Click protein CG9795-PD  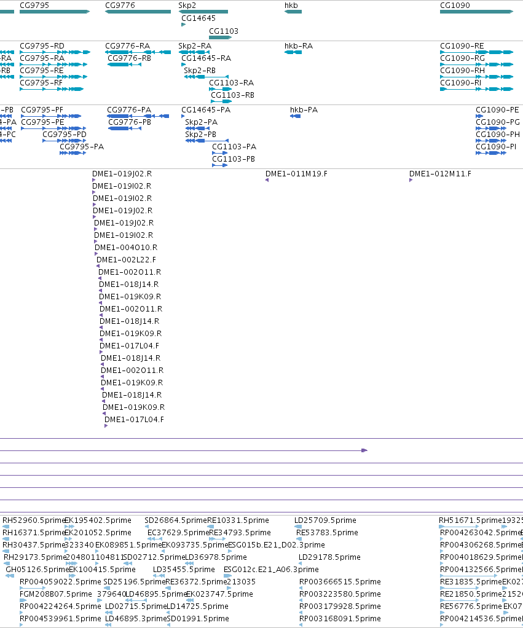point(65,135)
